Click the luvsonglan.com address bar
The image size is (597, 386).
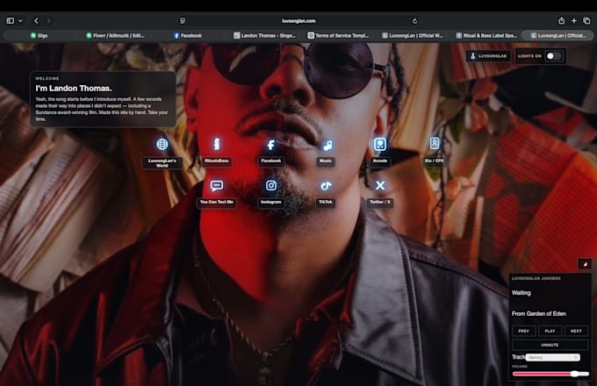click(298, 21)
